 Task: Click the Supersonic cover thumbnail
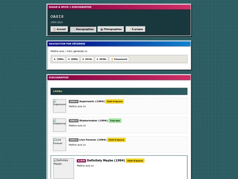59,106
